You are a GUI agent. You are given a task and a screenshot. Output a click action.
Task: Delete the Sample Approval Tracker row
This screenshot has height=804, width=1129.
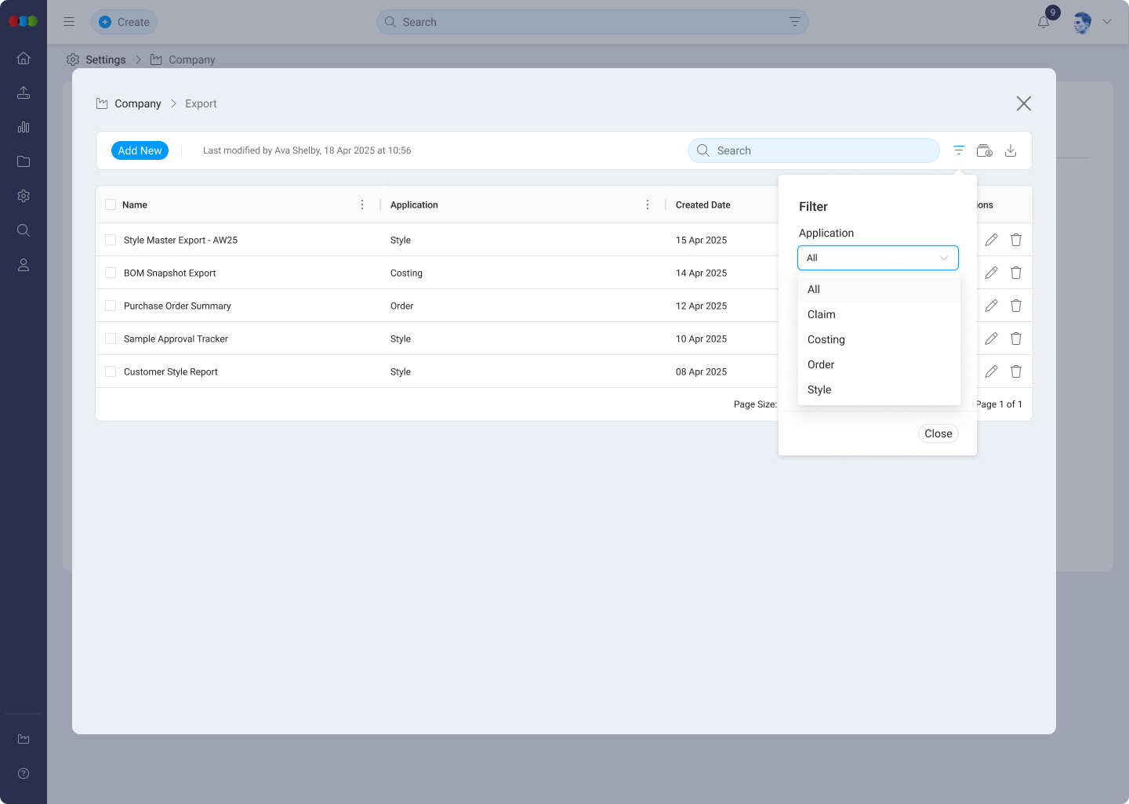tap(1016, 339)
